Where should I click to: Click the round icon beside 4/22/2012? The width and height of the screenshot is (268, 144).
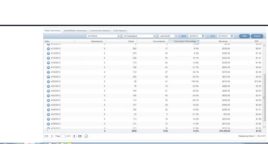(x=48, y=91)
